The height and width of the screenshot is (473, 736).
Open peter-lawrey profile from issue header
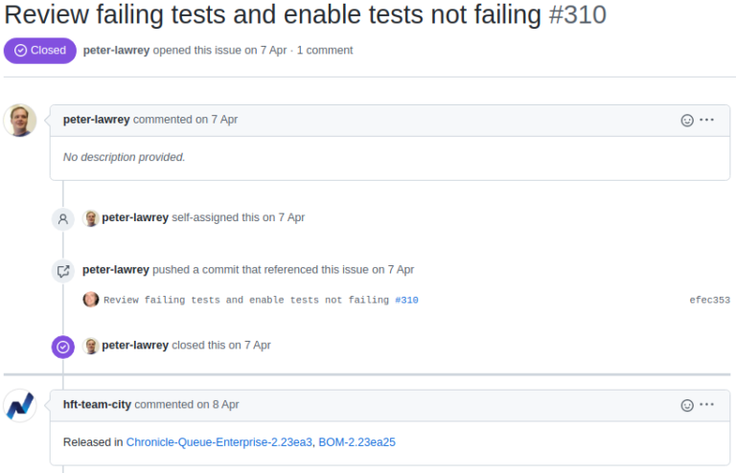click(116, 50)
